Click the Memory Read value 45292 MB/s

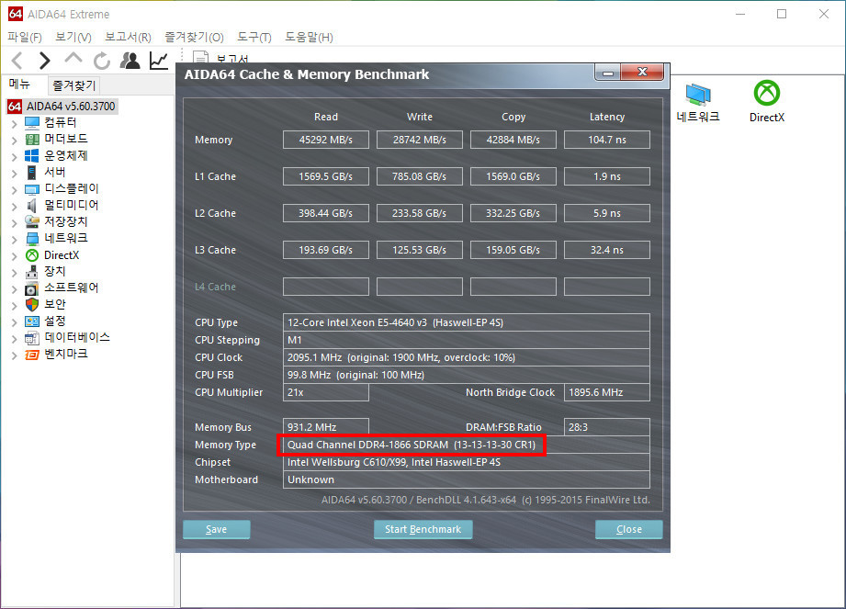pos(326,140)
